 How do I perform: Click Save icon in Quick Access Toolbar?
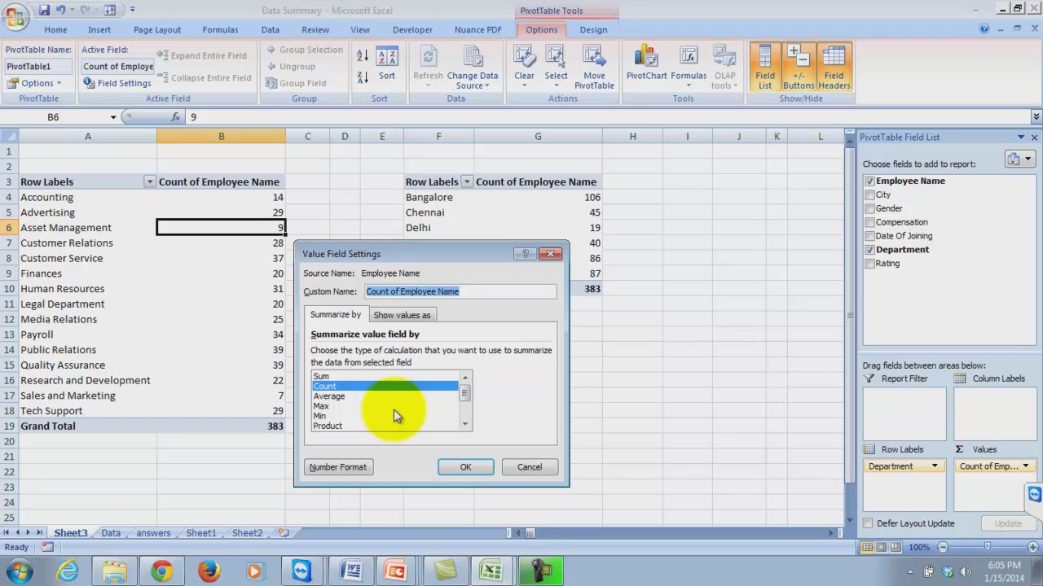tap(44, 10)
